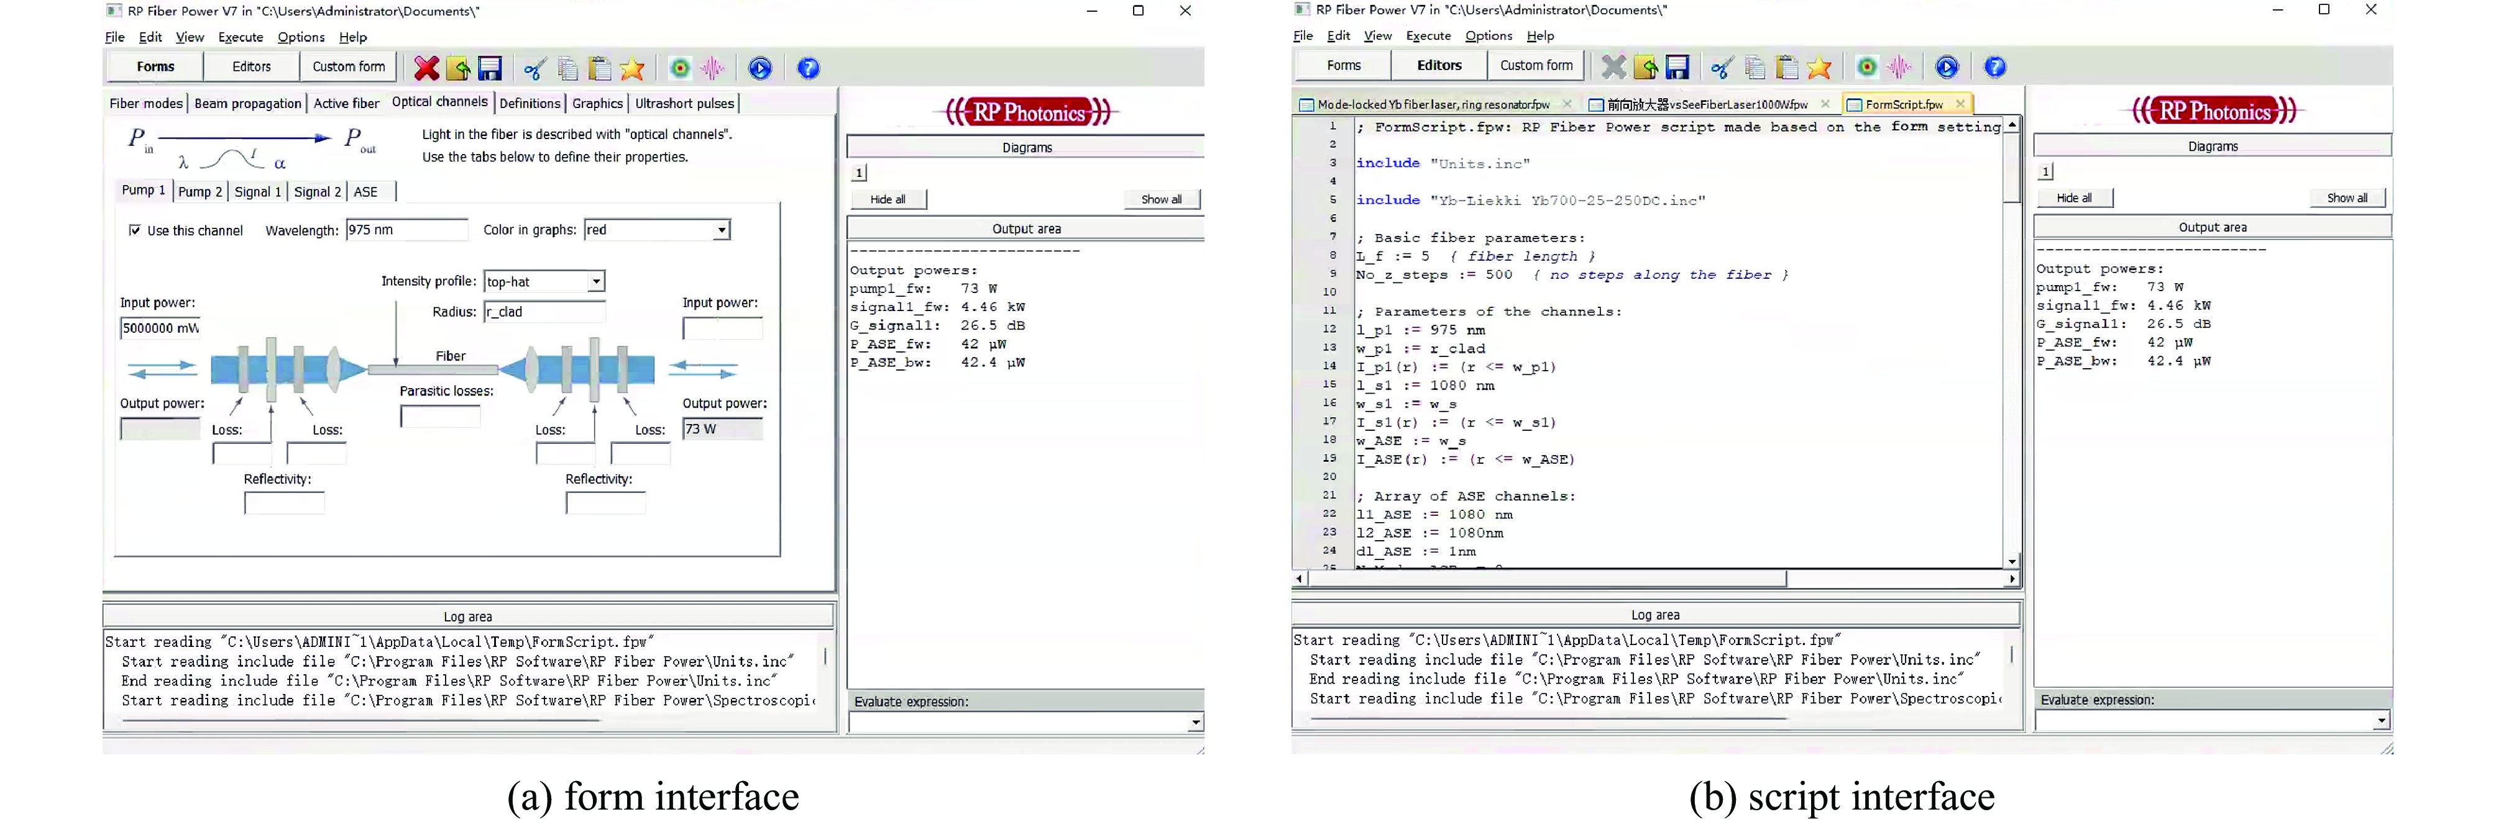Click the Wavelength input field showing 975 nm
2496x822 pixels.
[x=407, y=230]
